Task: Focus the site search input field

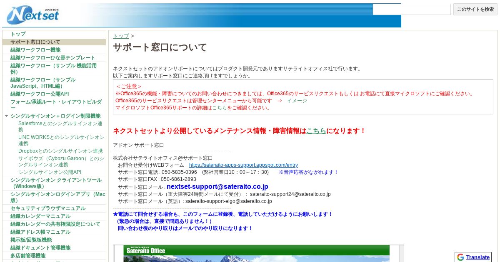Action: pos(412,9)
